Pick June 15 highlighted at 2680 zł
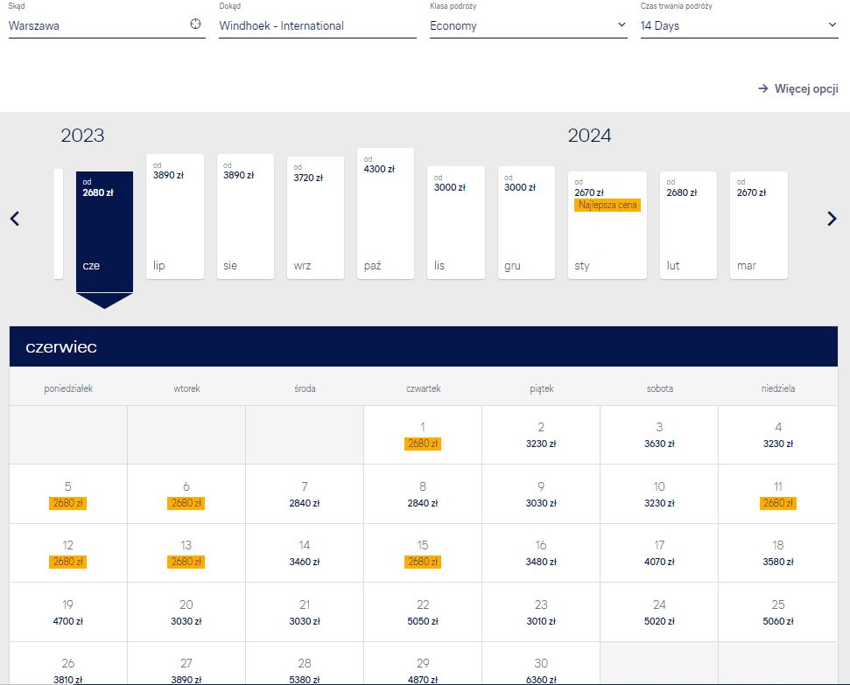Viewport: 850px width, 685px height. point(423,553)
